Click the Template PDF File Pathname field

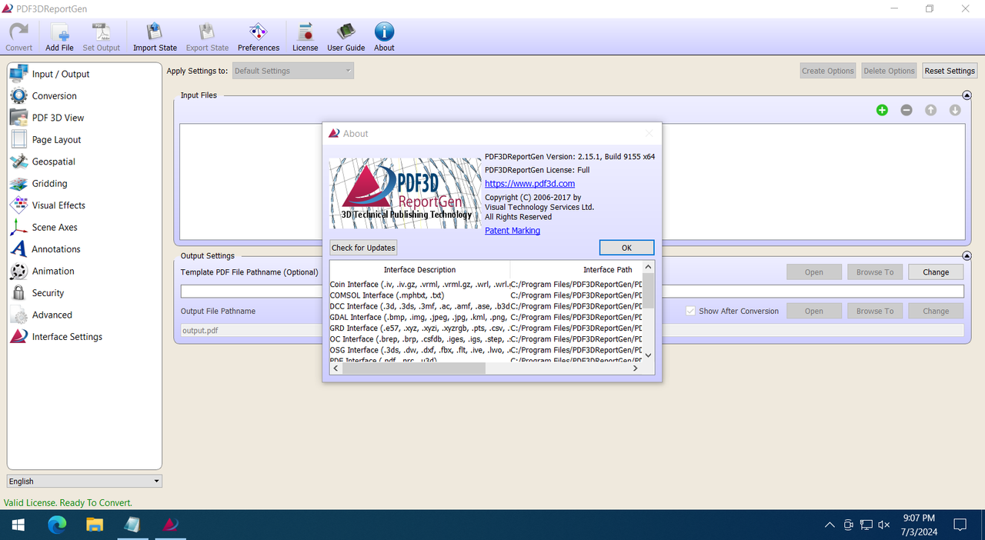tap(572, 292)
